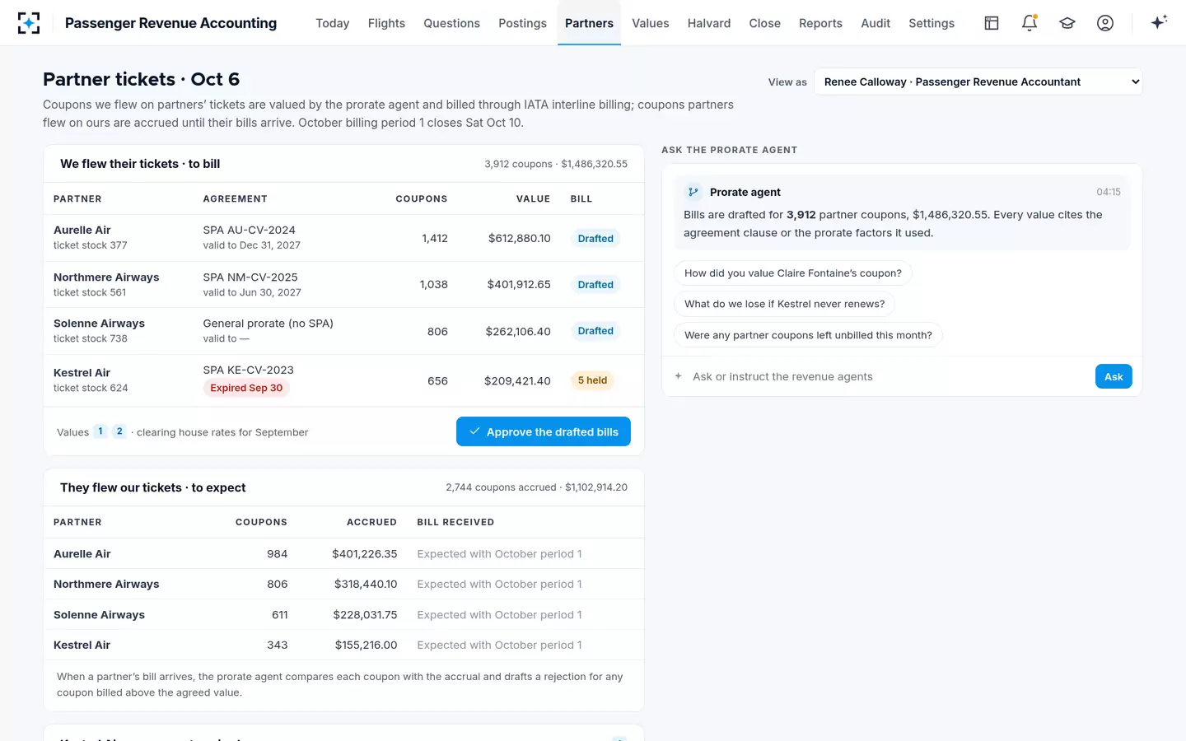This screenshot has width=1186, height=741.
Task: Switch to the Questions tab
Action: coord(451,23)
